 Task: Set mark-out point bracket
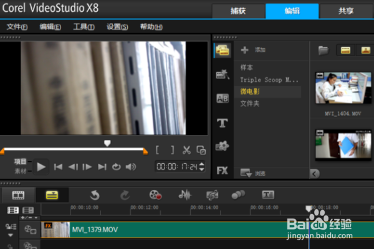(x=172, y=150)
